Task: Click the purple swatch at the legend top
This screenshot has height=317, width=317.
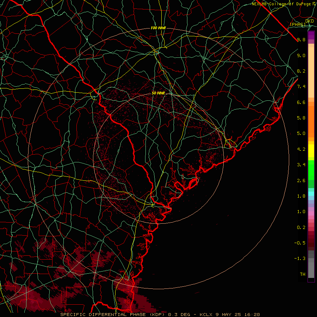Action: click(311, 35)
